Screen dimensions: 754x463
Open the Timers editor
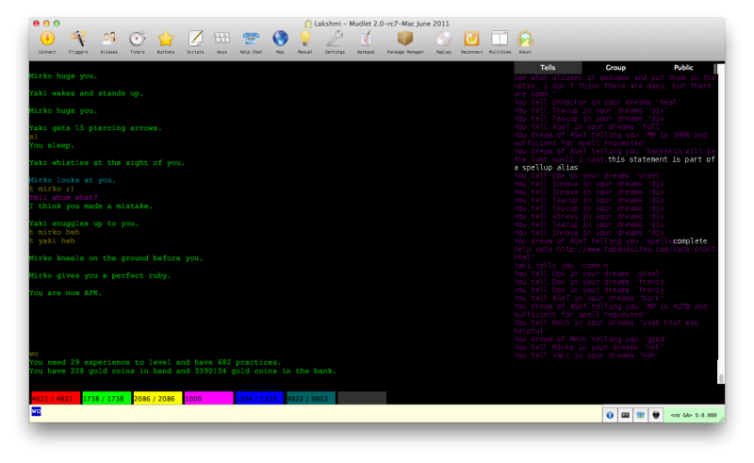137,40
